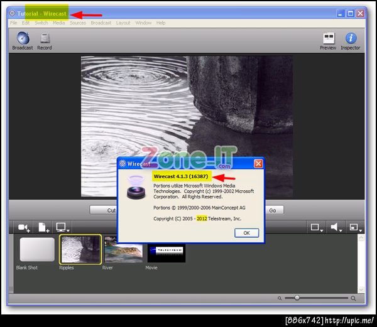377x327 pixels.
Task: Click the MainConcept AG portions text
Action: pos(199,208)
